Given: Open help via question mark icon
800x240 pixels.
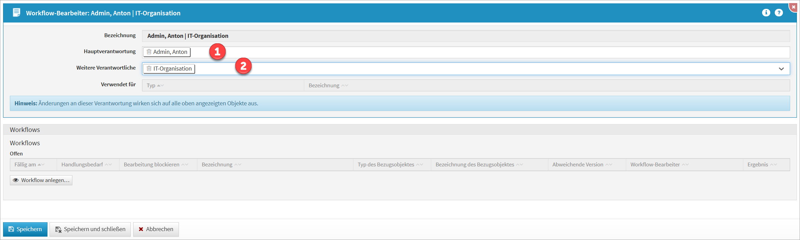Looking at the screenshot, I should [778, 13].
